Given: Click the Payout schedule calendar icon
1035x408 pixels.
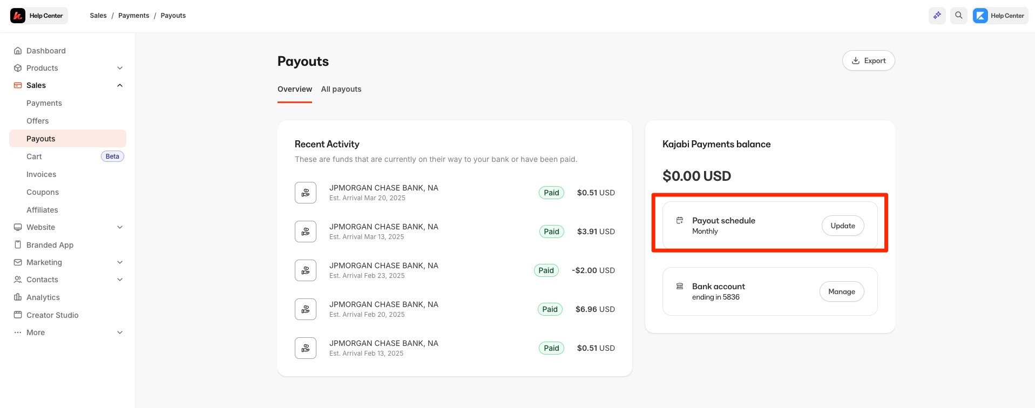Looking at the screenshot, I should pos(680,220).
